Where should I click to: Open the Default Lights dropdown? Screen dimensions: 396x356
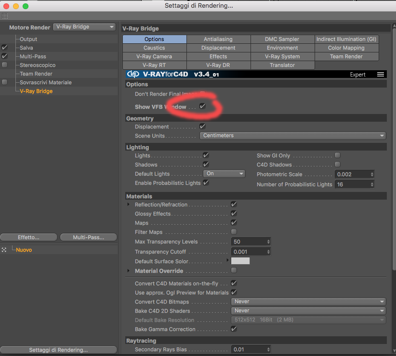coord(224,174)
